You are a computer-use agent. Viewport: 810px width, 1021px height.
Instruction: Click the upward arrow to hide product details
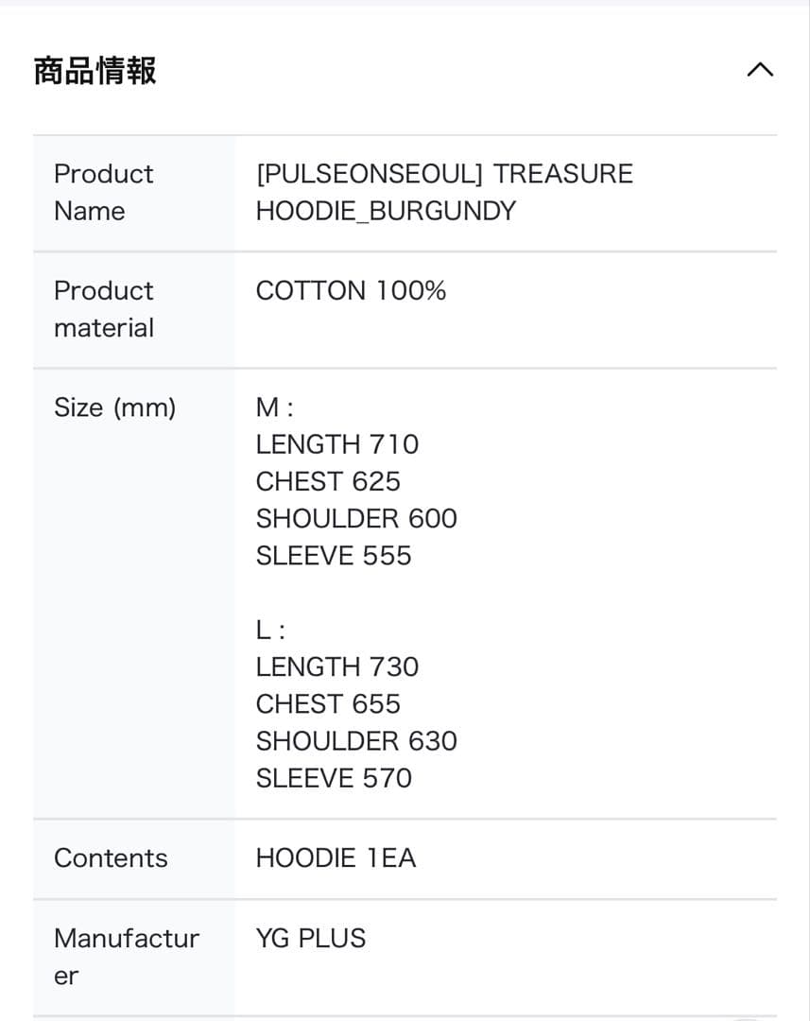(x=761, y=69)
